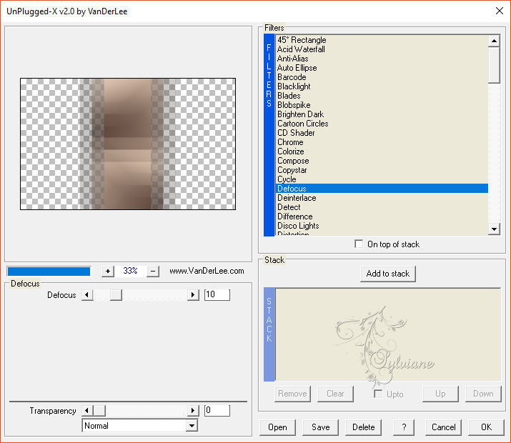Click the filter list scrollbar thumb
The width and height of the screenshot is (511, 443).
[x=494, y=65]
